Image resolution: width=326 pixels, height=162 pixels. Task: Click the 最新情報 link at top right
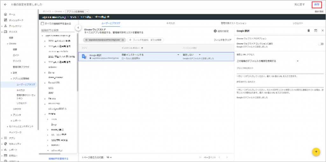(319, 12)
